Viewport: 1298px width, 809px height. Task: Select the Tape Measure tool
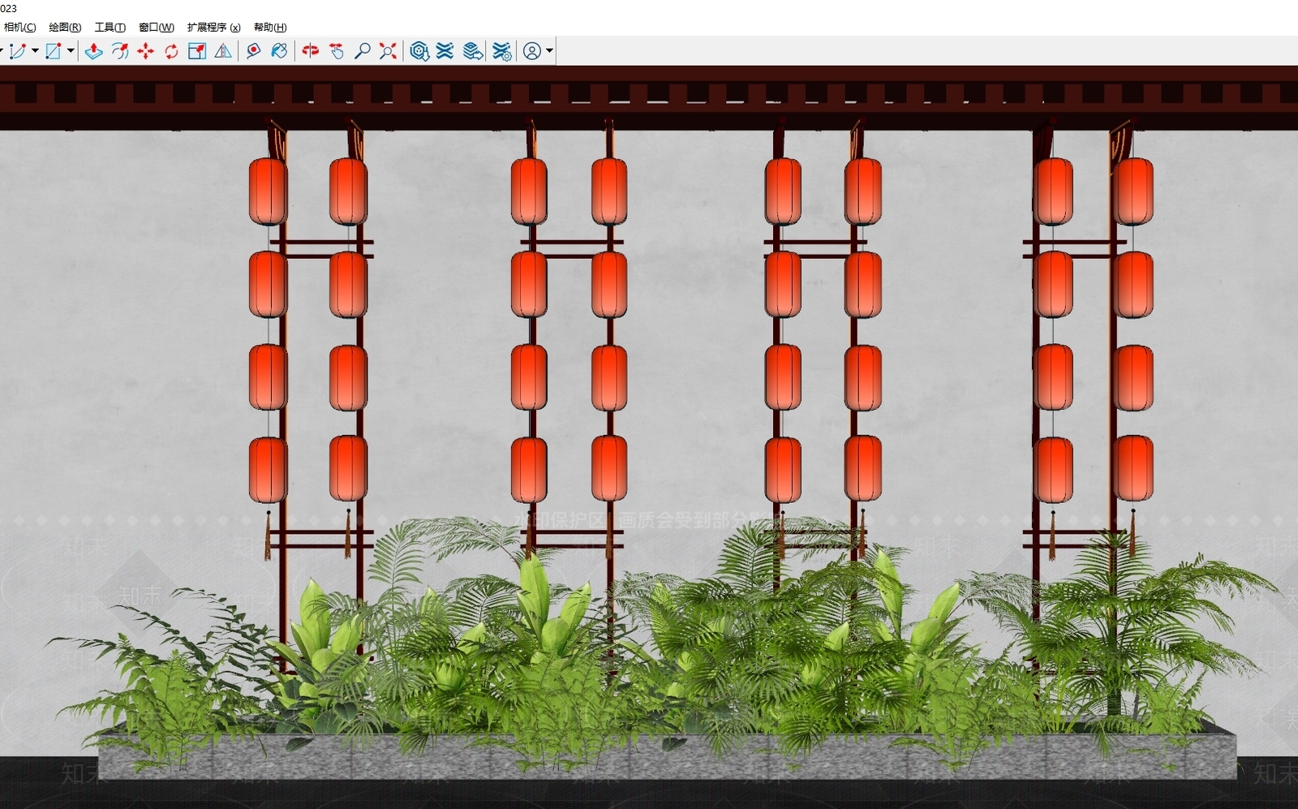tap(253, 51)
